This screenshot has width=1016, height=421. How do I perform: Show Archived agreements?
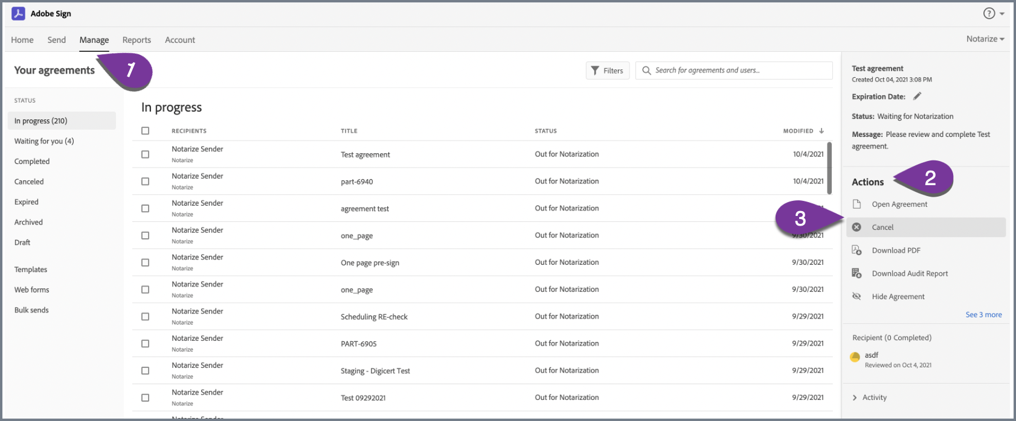pos(28,222)
